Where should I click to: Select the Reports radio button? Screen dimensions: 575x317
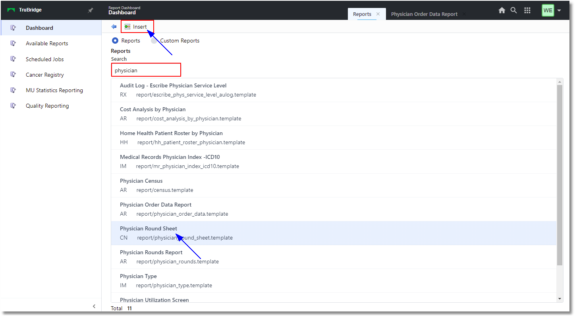pyautogui.click(x=115, y=41)
